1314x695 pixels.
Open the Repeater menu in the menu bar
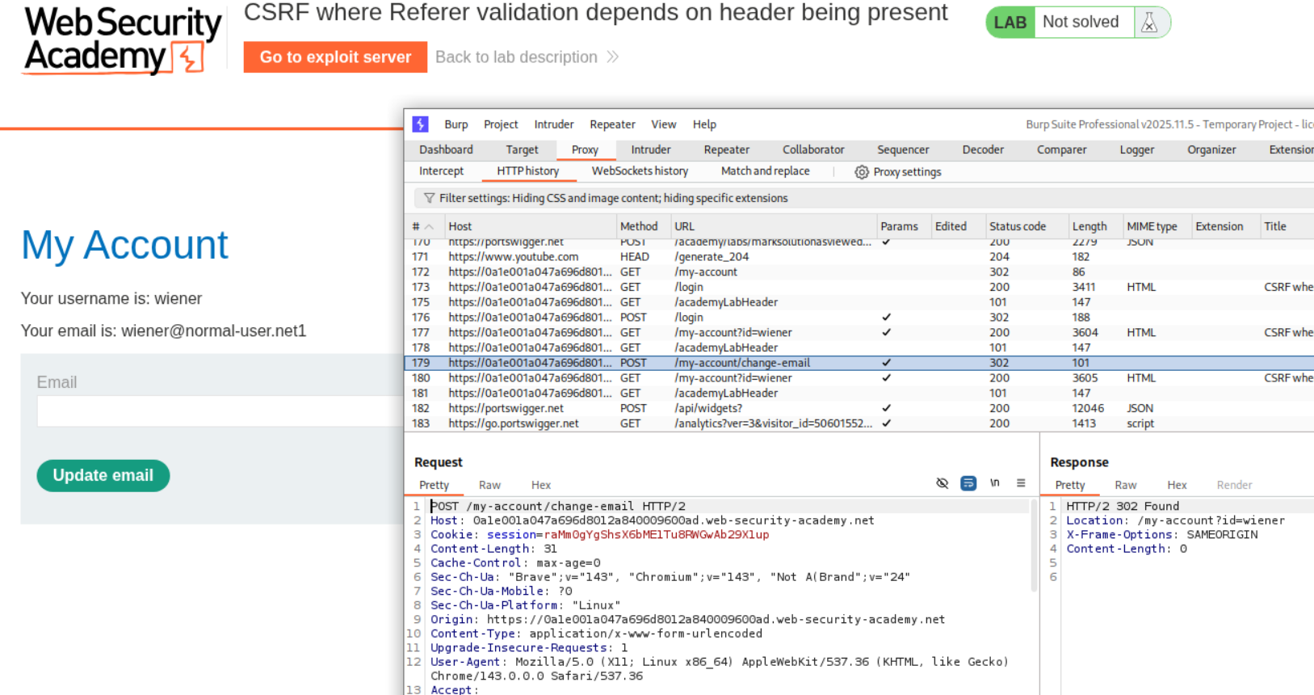click(611, 124)
